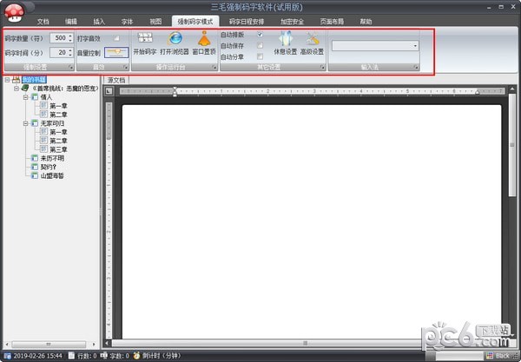
Task: Click the calendar icon in status bar
Action: [7, 356]
